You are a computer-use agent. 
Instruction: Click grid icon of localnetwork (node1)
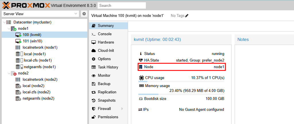[x=18, y=48]
